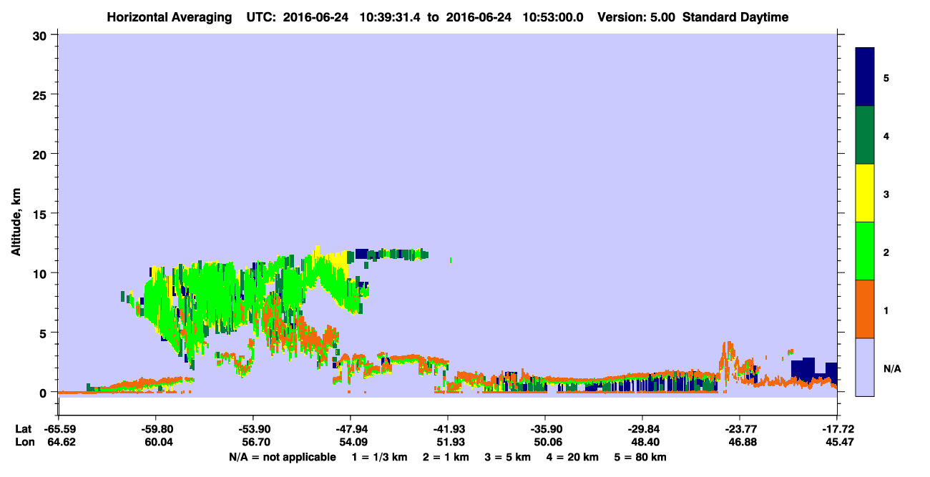Click the '1 = 1/3 km' legend text
930x477 pixels.
pyautogui.click(x=379, y=457)
